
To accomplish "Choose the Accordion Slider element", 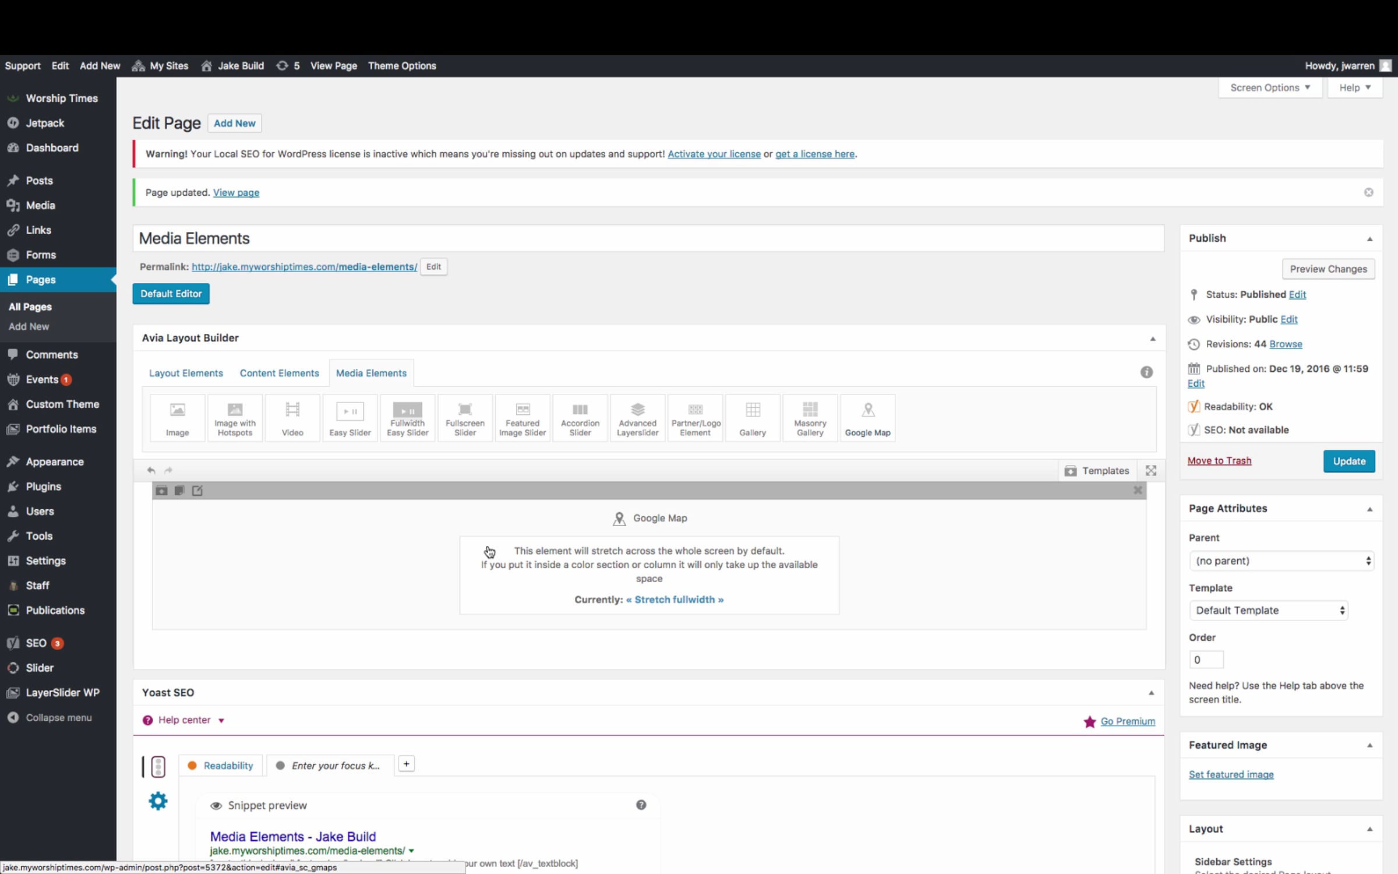I will click(580, 418).
